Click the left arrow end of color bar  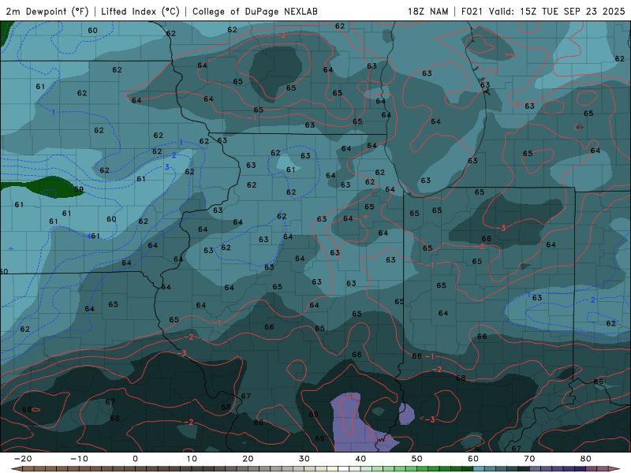pyautogui.click(x=16, y=469)
